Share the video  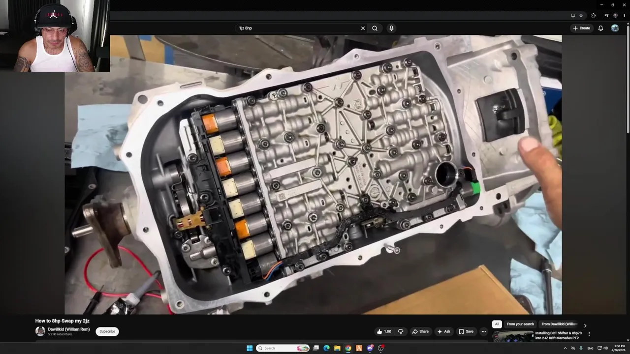tap(420, 331)
